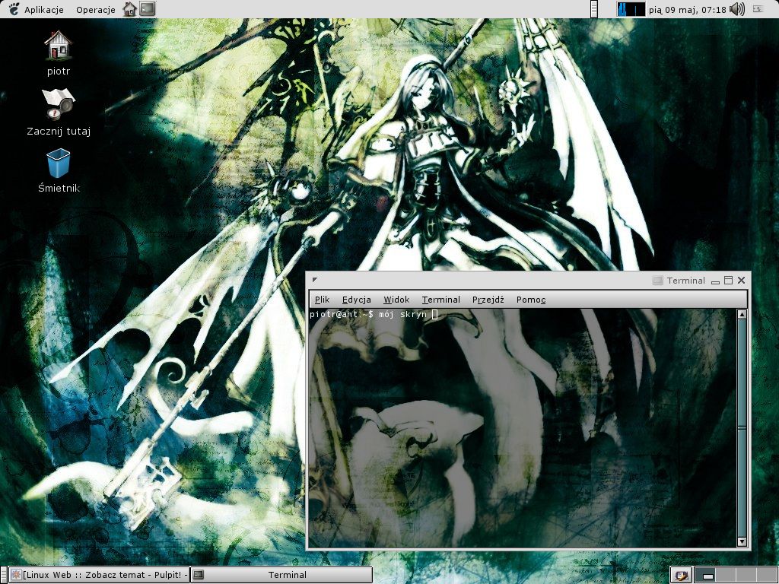The width and height of the screenshot is (779, 584).
Task: Click the Terminal title bar icon
Action: pos(657,281)
